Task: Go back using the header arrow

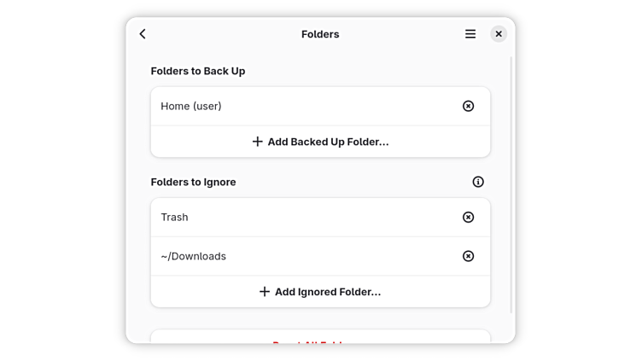Action: coord(143,34)
